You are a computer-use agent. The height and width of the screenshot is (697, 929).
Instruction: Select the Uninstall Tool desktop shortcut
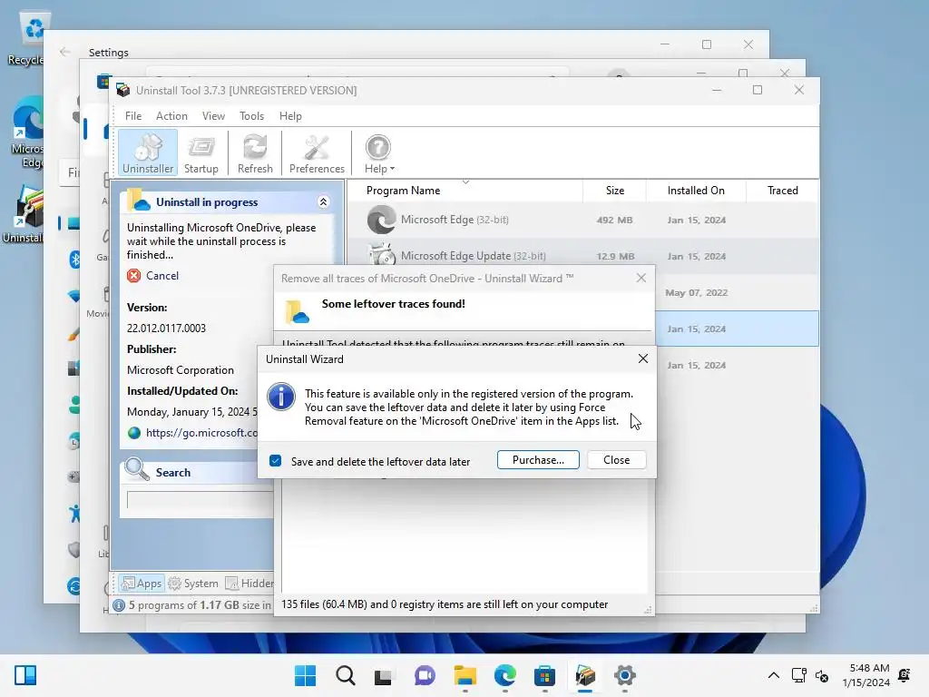coord(23,214)
